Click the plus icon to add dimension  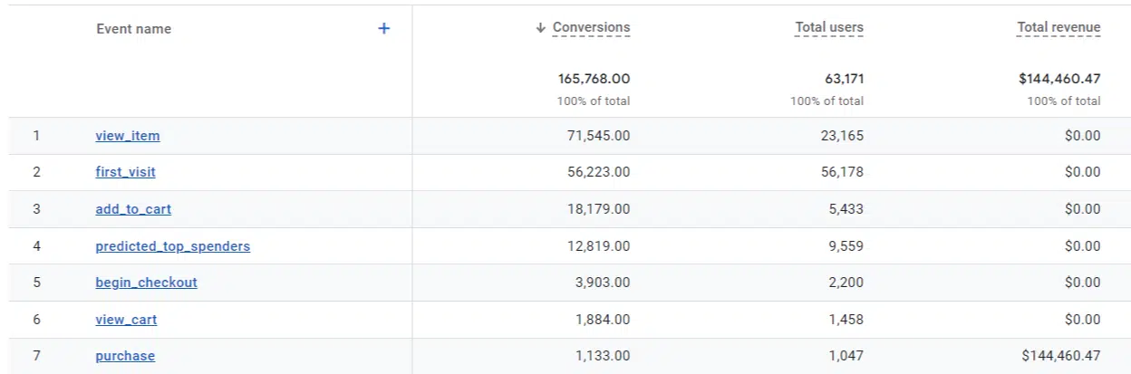pyautogui.click(x=383, y=29)
